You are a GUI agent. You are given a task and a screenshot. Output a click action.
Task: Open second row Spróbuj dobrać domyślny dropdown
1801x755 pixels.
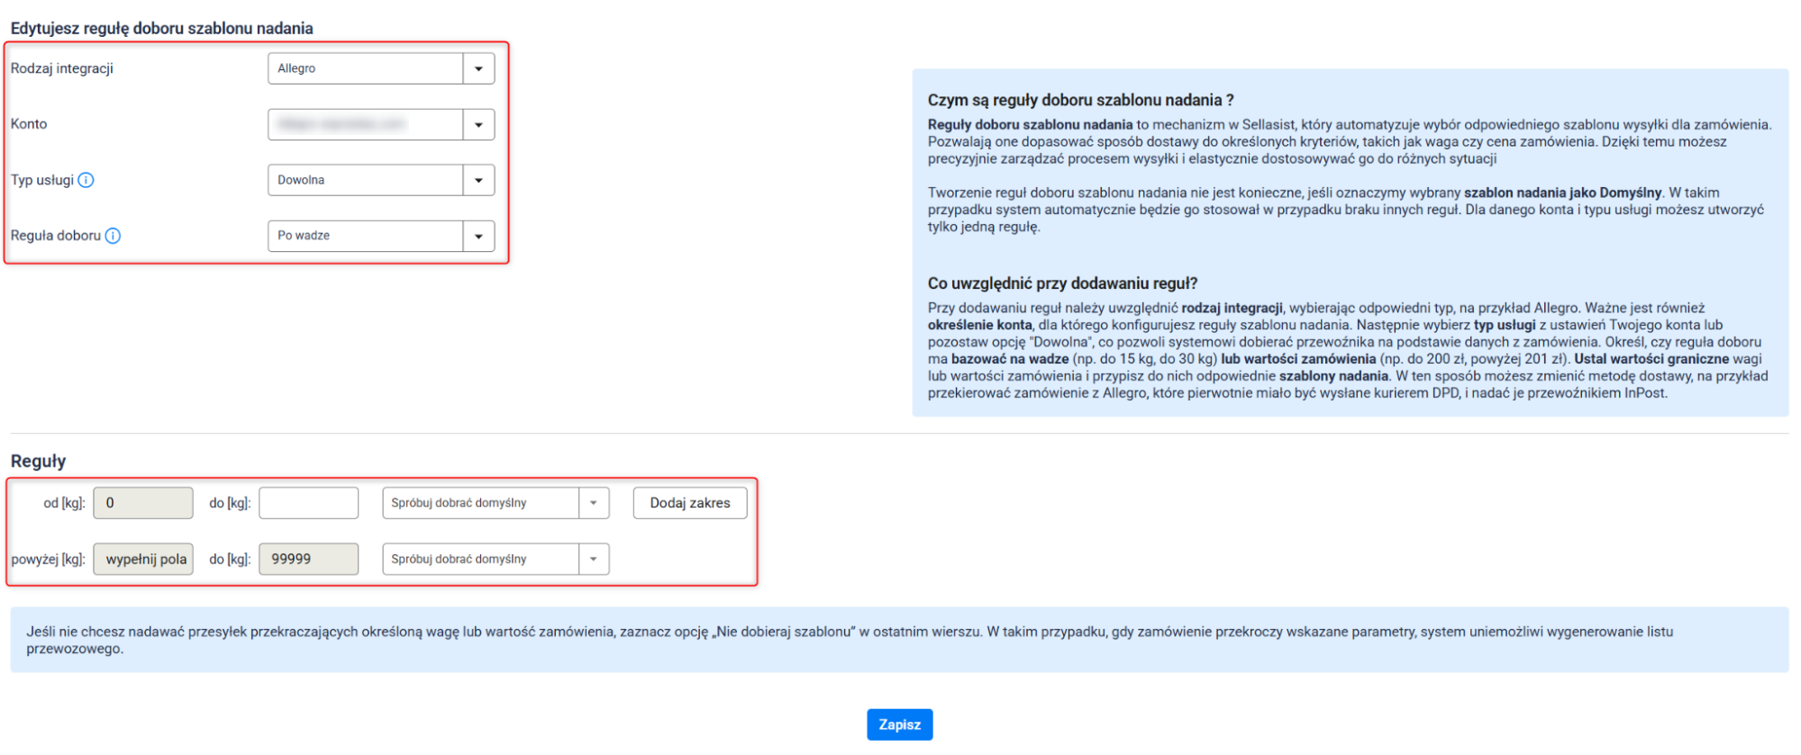(x=480, y=559)
